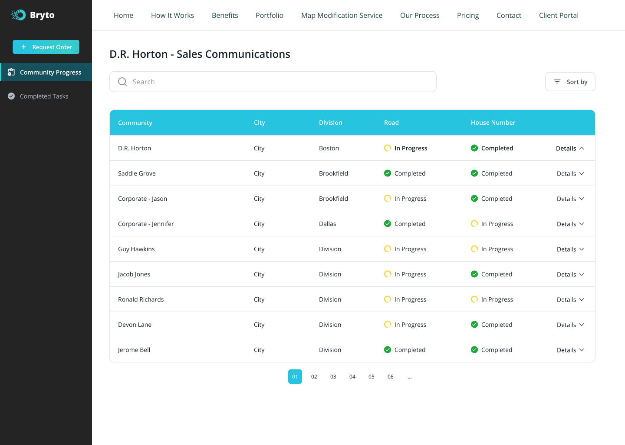Screen dimensions: 625x445
Task: Click the Completed Tasks checkmark icon
Action: click(x=11, y=96)
